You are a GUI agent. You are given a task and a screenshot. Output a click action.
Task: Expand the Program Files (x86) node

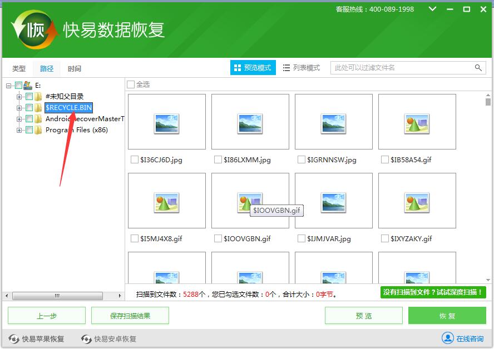[19, 130]
